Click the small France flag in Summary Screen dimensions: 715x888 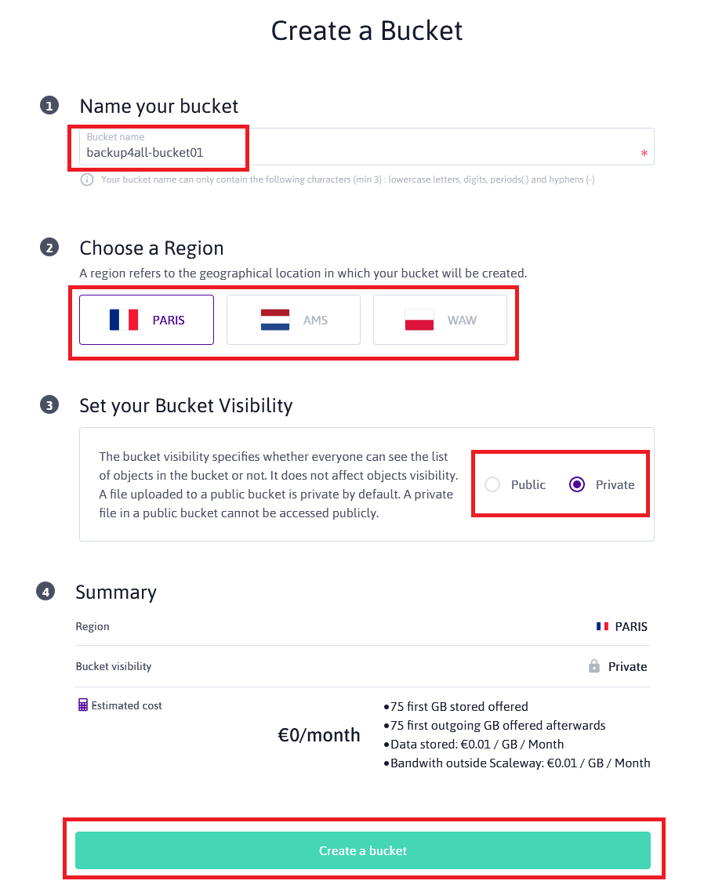(x=602, y=626)
